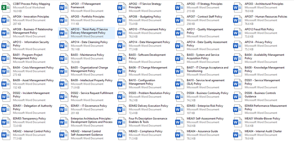
Task: Select the Word icon for APO12 Fraud Risk Policy
Action: (x=237, y=33)
